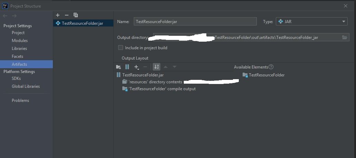Move selected element down arrow
The image size is (356, 158).
pos(174,67)
